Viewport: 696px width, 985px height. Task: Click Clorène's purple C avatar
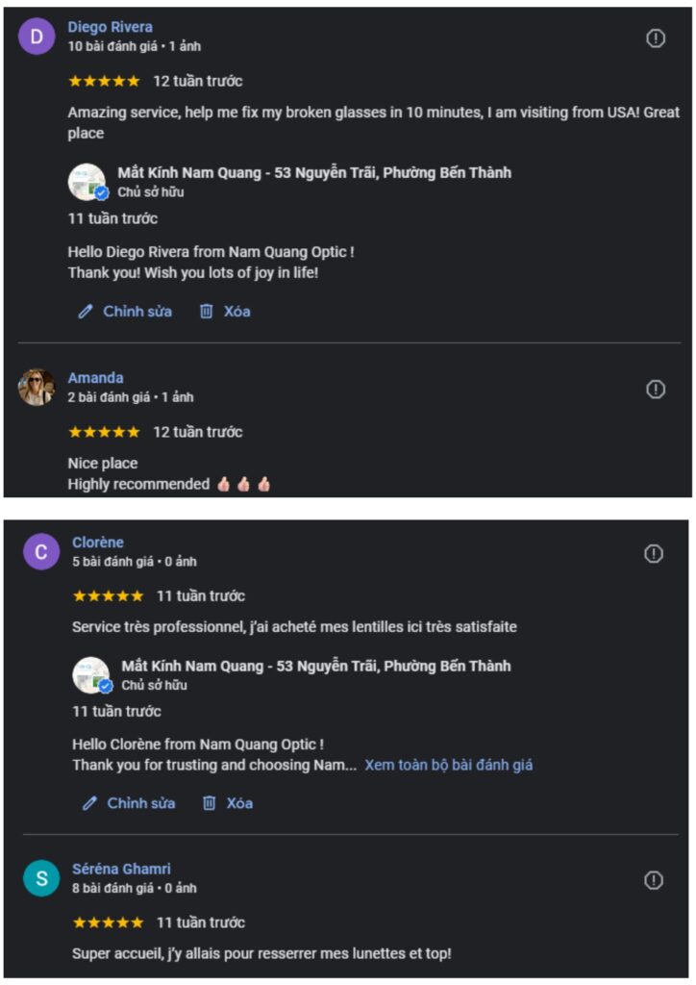41,552
